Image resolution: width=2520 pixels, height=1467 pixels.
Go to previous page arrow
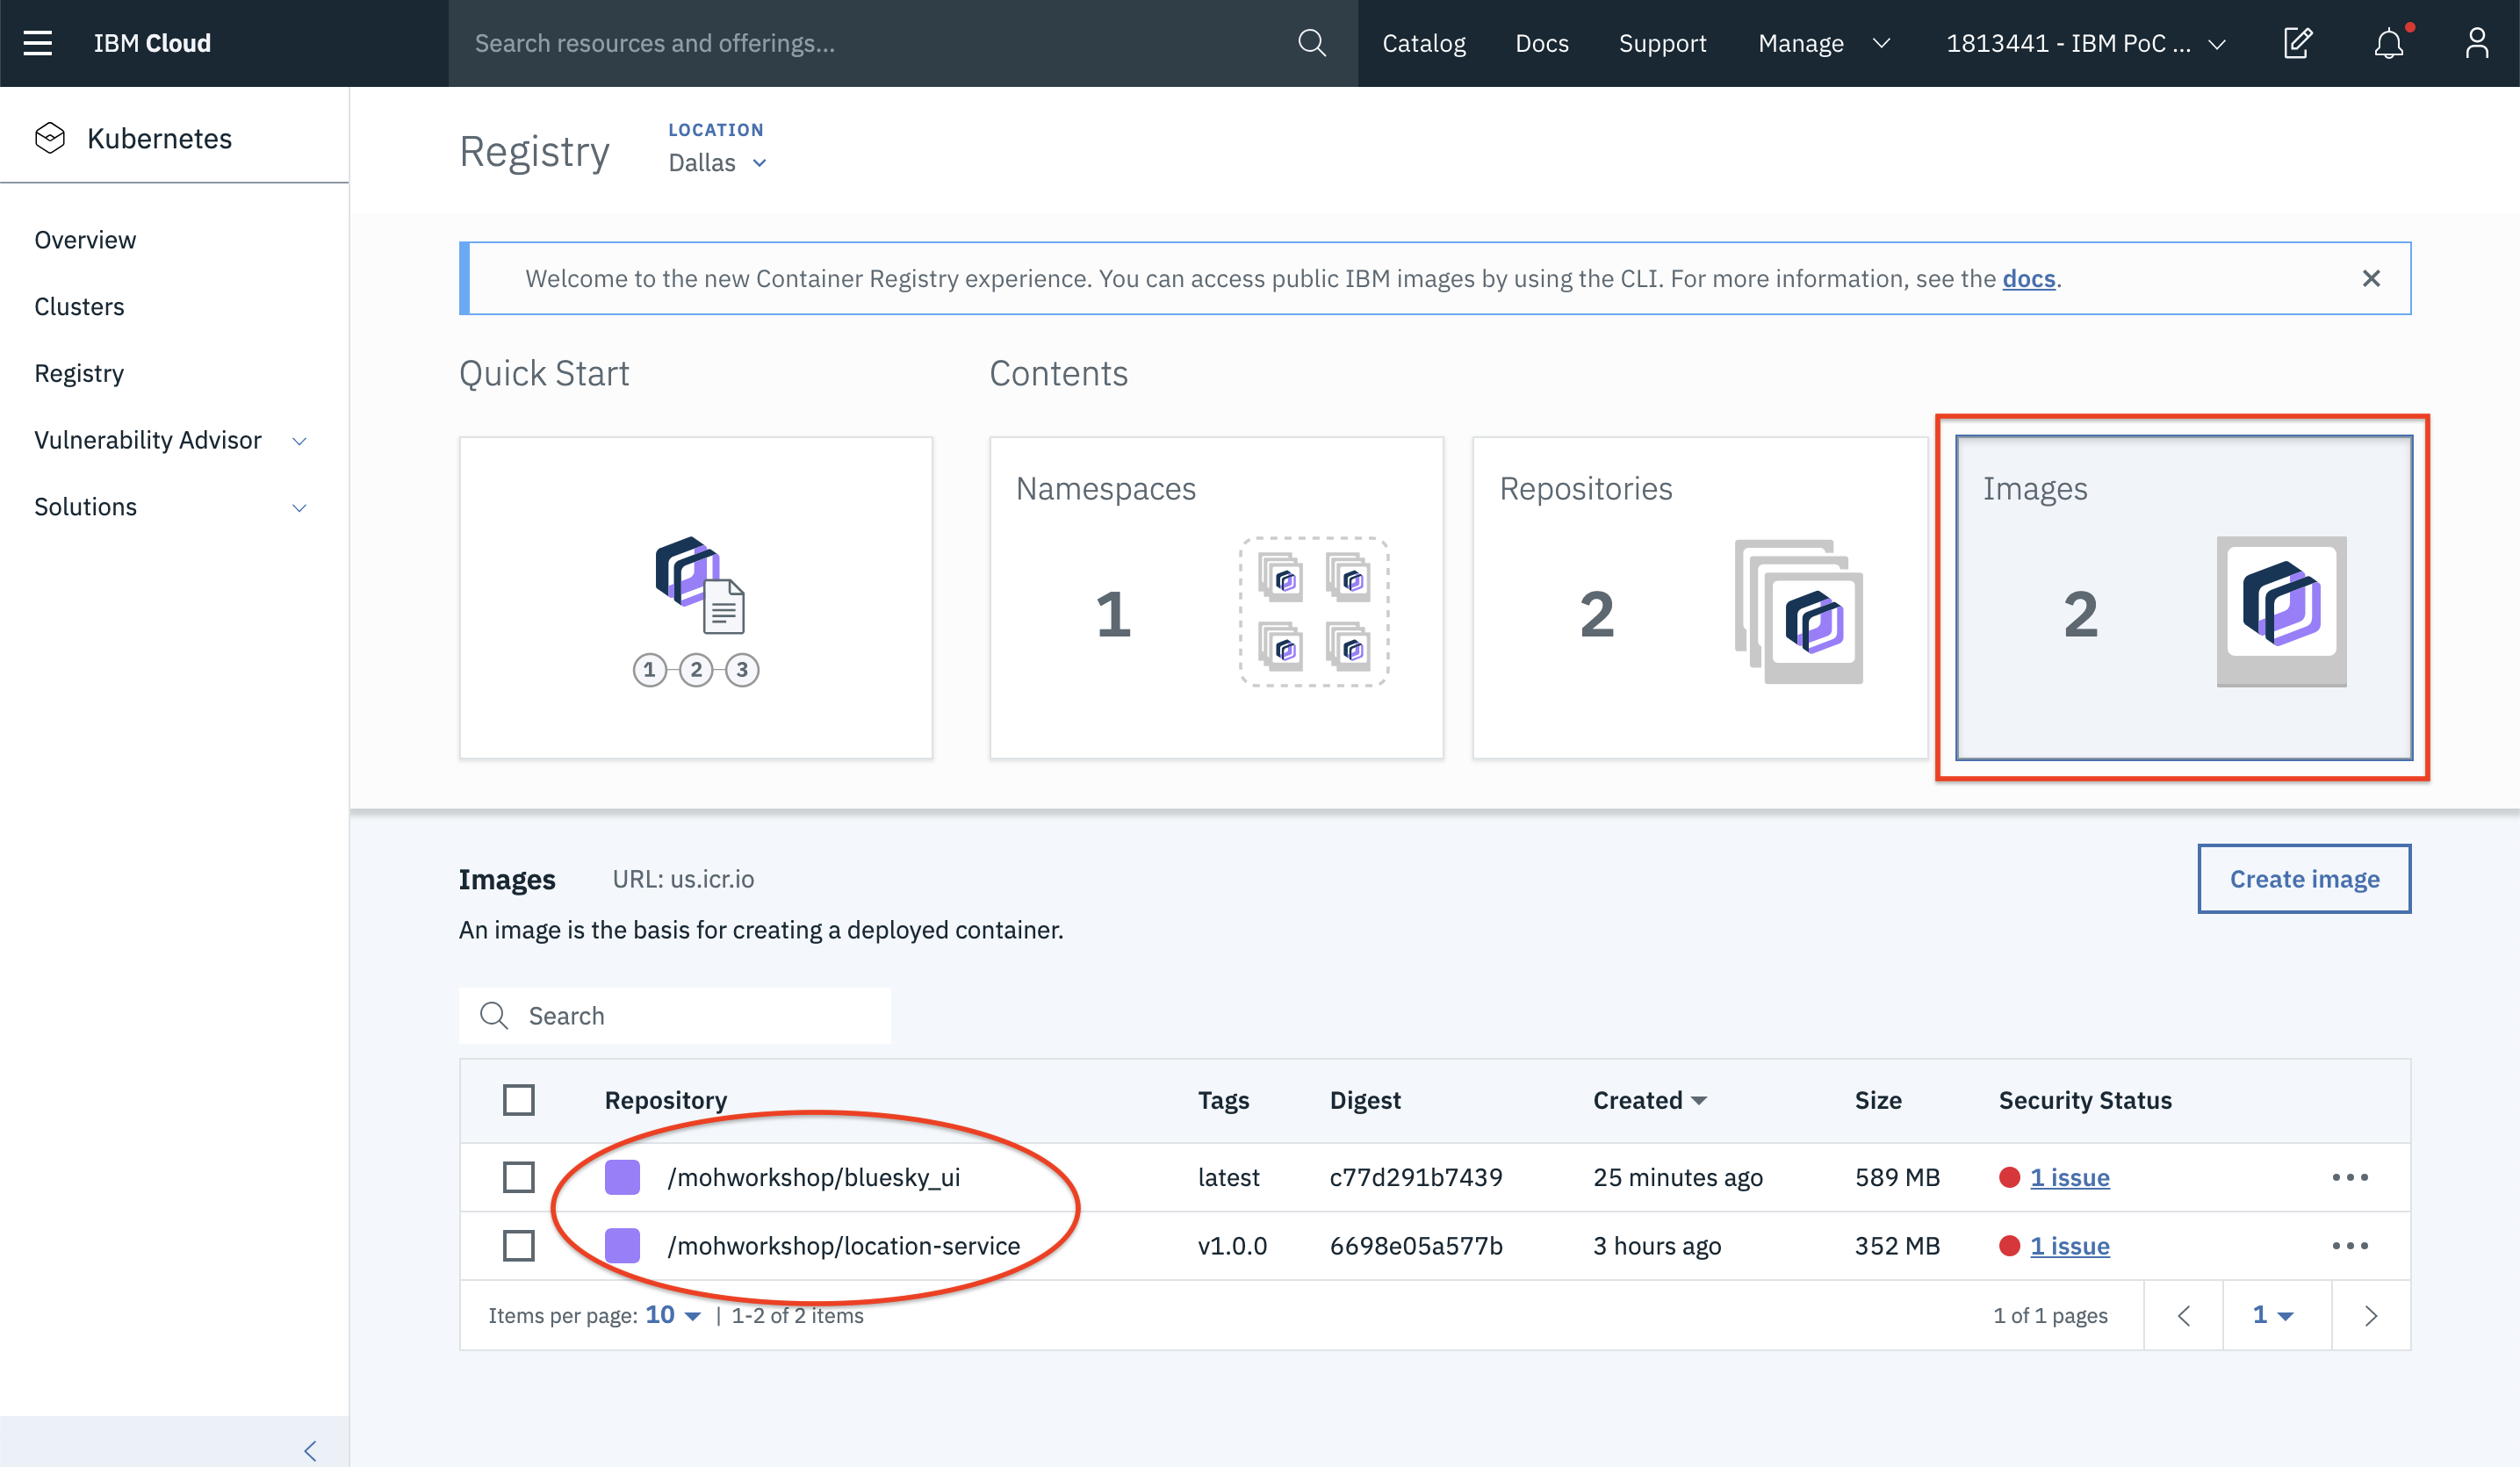pyautogui.click(x=2184, y=1315)
